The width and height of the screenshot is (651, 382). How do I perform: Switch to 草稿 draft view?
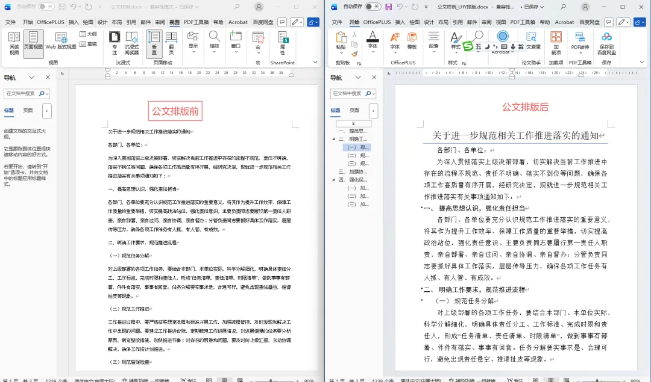(89, 44)
